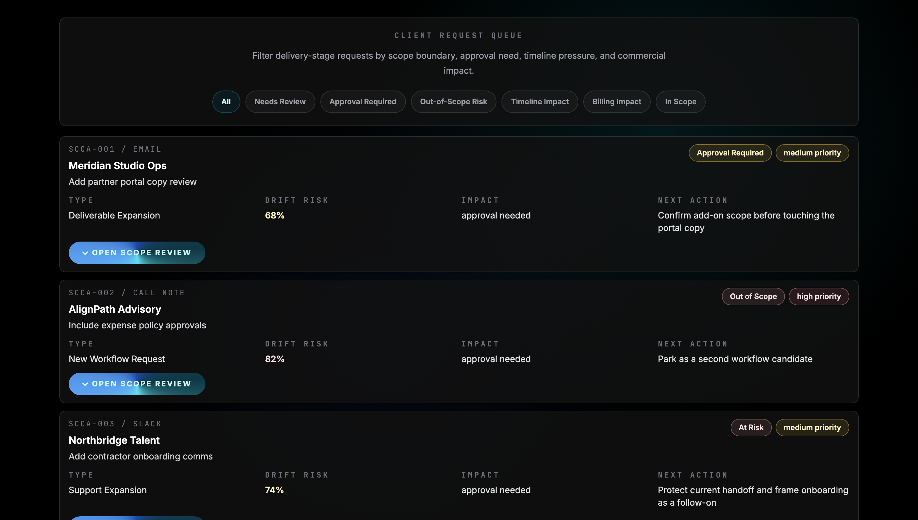Click 'CLIENT REQUEST QUEUE' heading
The width and height of the screenshot is (918, 520).
click(459, 36)
